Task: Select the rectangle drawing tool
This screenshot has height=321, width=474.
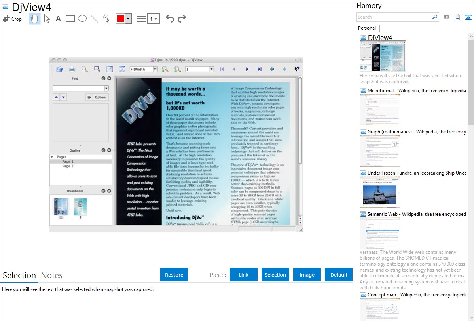Action: (x=70, y=19)
